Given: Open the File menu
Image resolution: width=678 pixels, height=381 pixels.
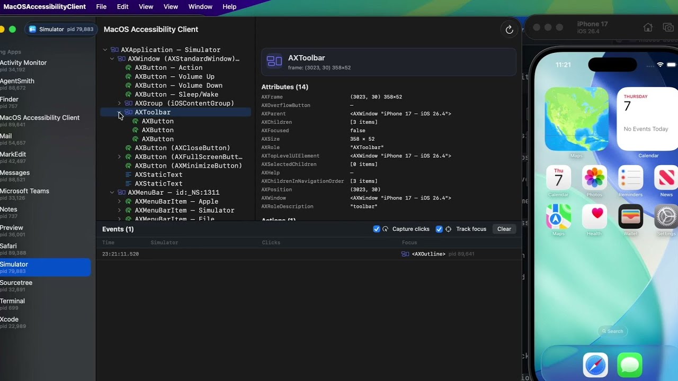Looking at the screenshot, I should (101, 6).
